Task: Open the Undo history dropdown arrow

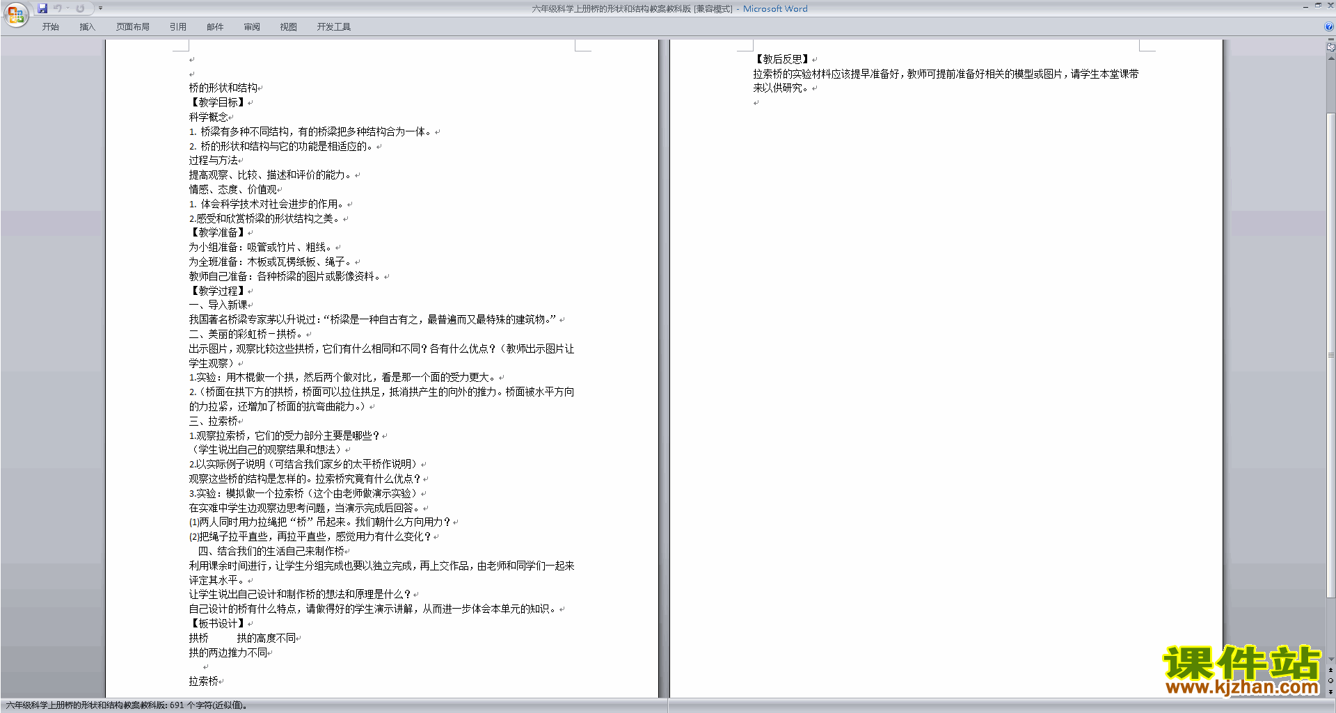Action: (x=67, y=8)
